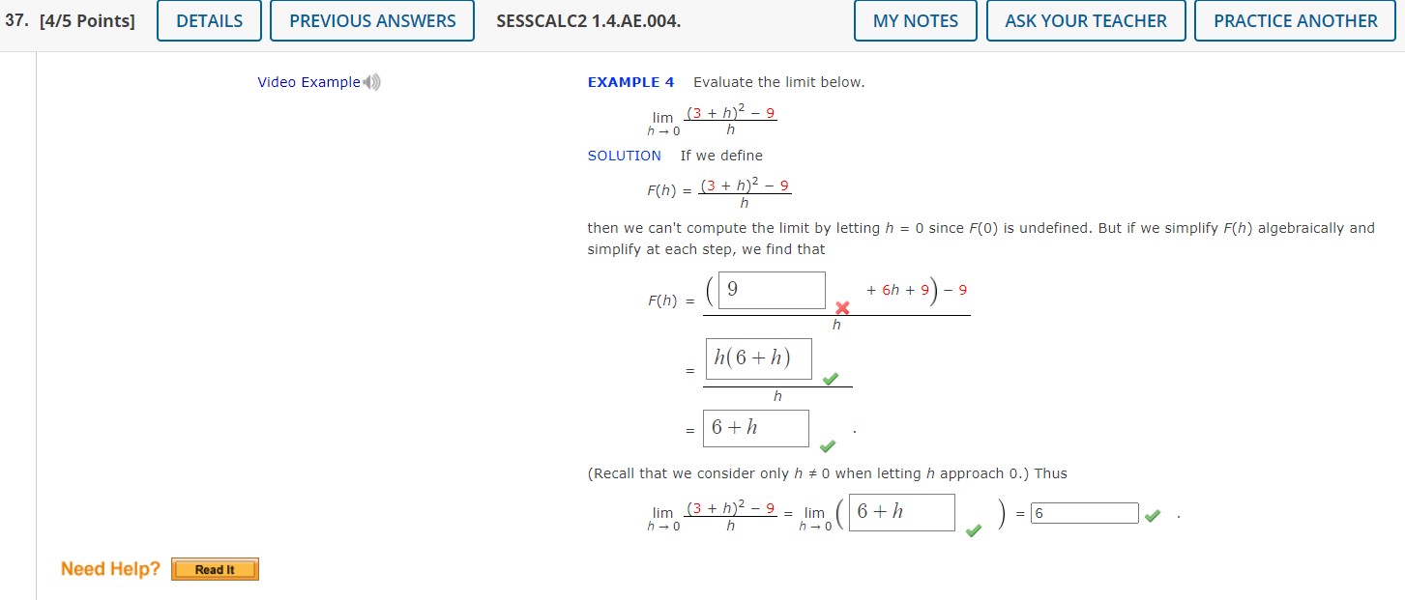Open the DETAILS panel

coord(209,20)
